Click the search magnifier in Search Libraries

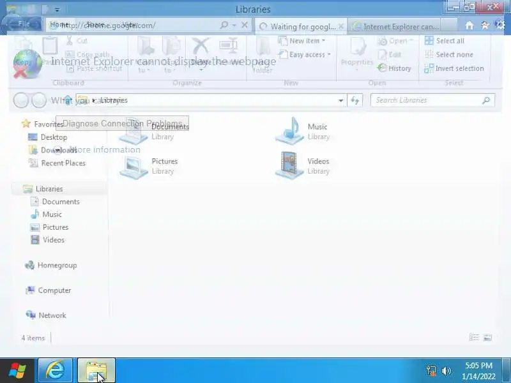486,100
